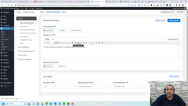Viewport: 188px width, 106px height.
Task: Click the taskbar Search box
Action: coord(16,104)
